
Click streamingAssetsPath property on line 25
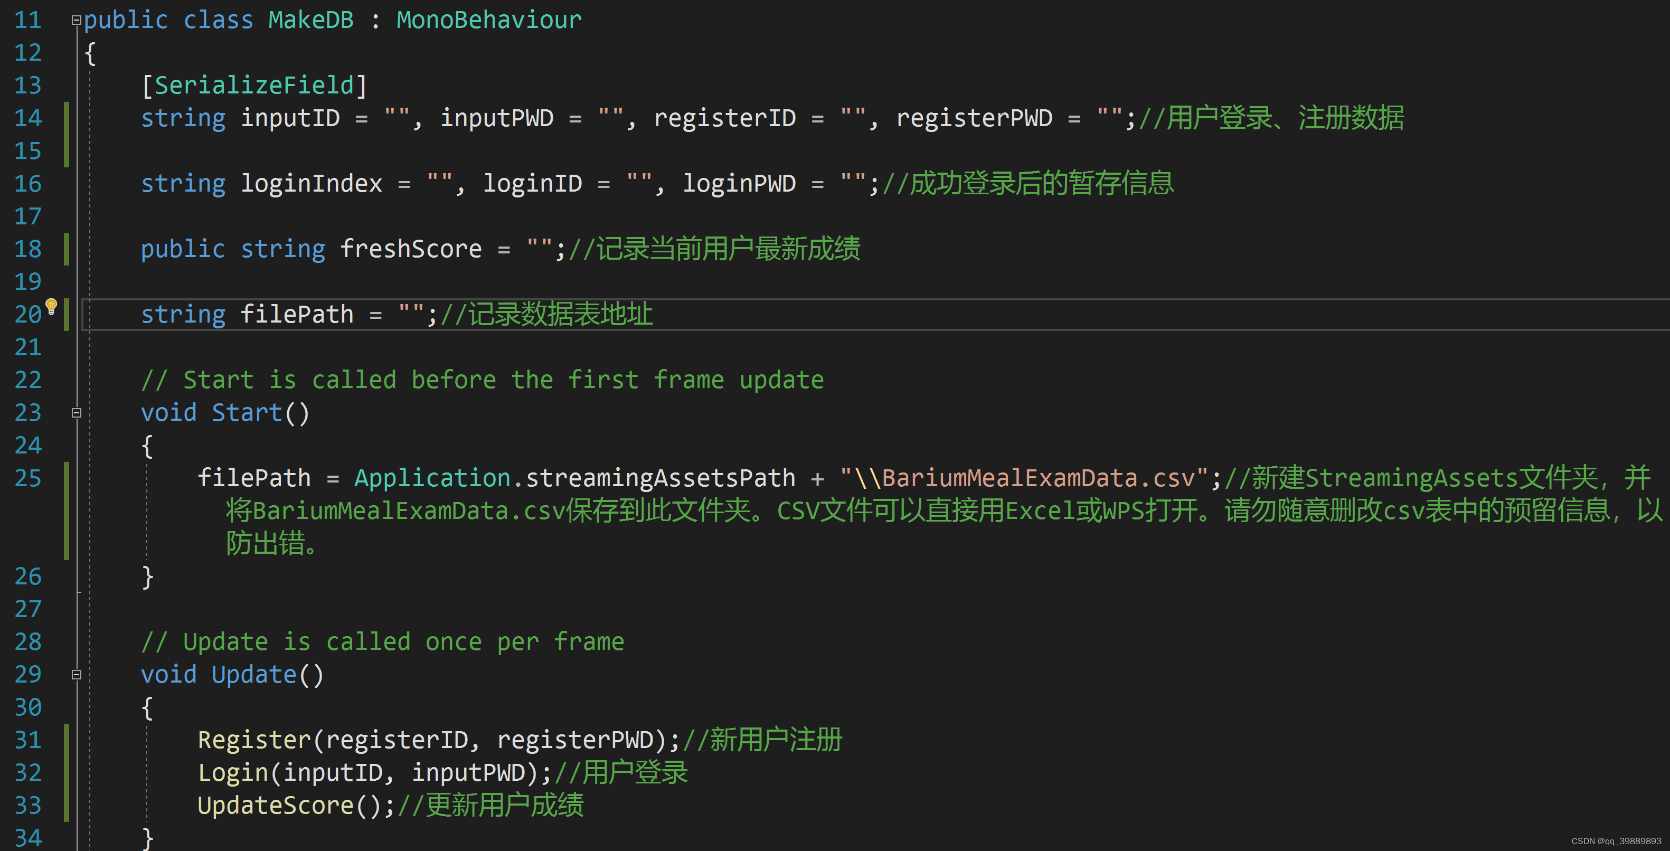(x=661, y=478)
